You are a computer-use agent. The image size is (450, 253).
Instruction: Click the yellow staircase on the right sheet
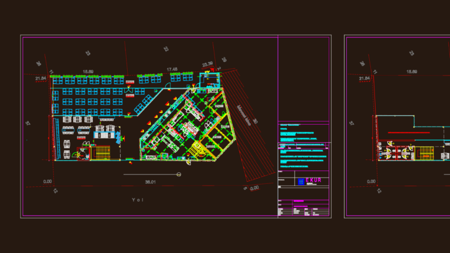pos(424,153)
